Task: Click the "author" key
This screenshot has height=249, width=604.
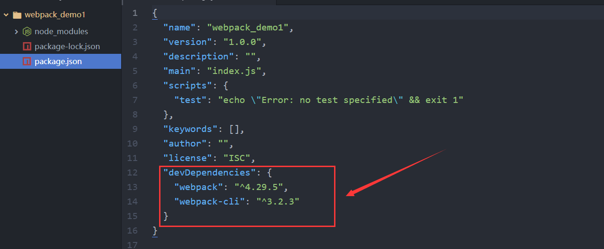Action: tap(185, 144)
